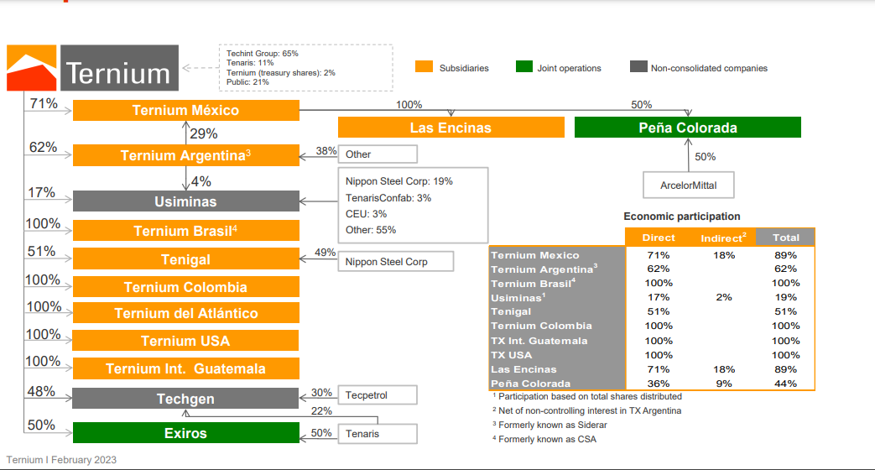
Task: Select the orange Subsidiaries legend swatch
Action: (424, 67)
